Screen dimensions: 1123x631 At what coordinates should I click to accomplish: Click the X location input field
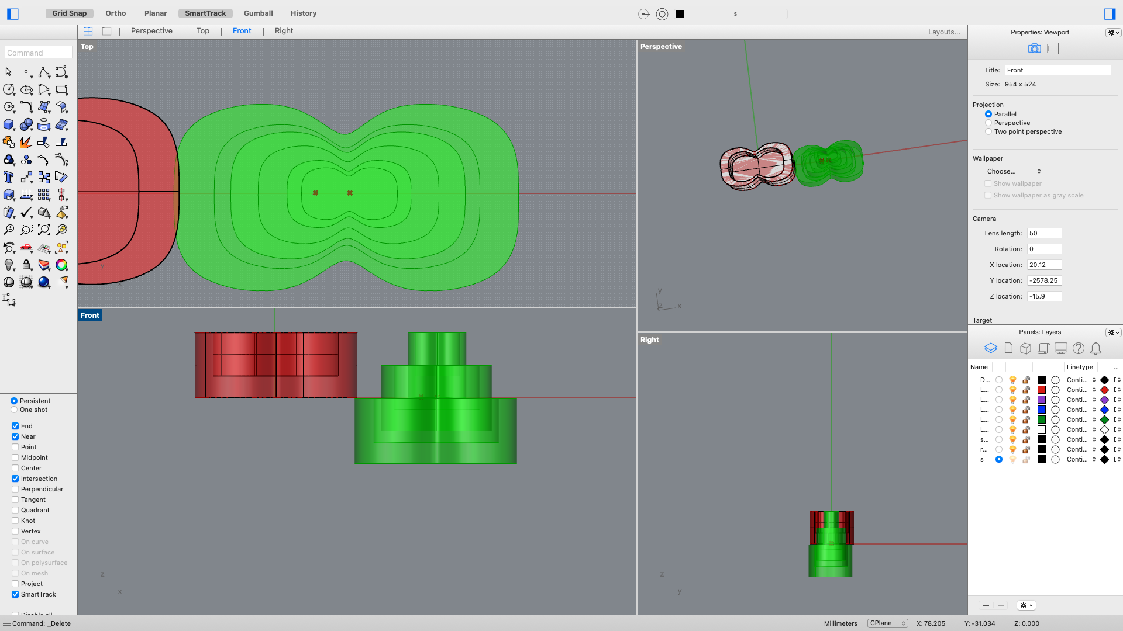(1045, 264)
